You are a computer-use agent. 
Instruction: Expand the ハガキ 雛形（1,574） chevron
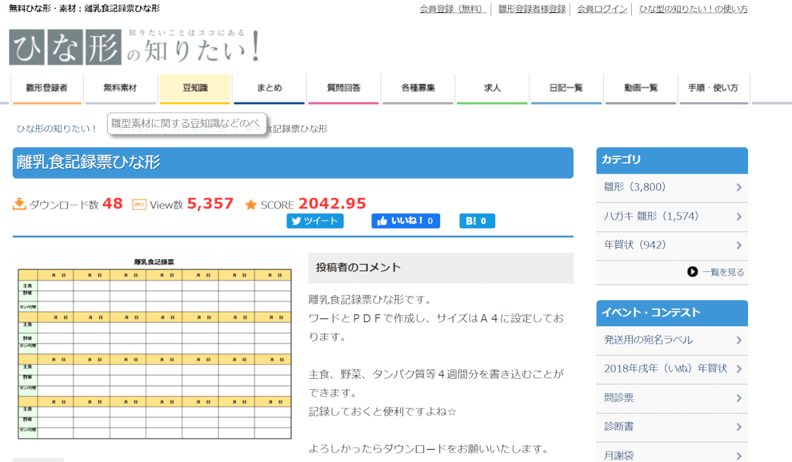click(x=739, y=217)
